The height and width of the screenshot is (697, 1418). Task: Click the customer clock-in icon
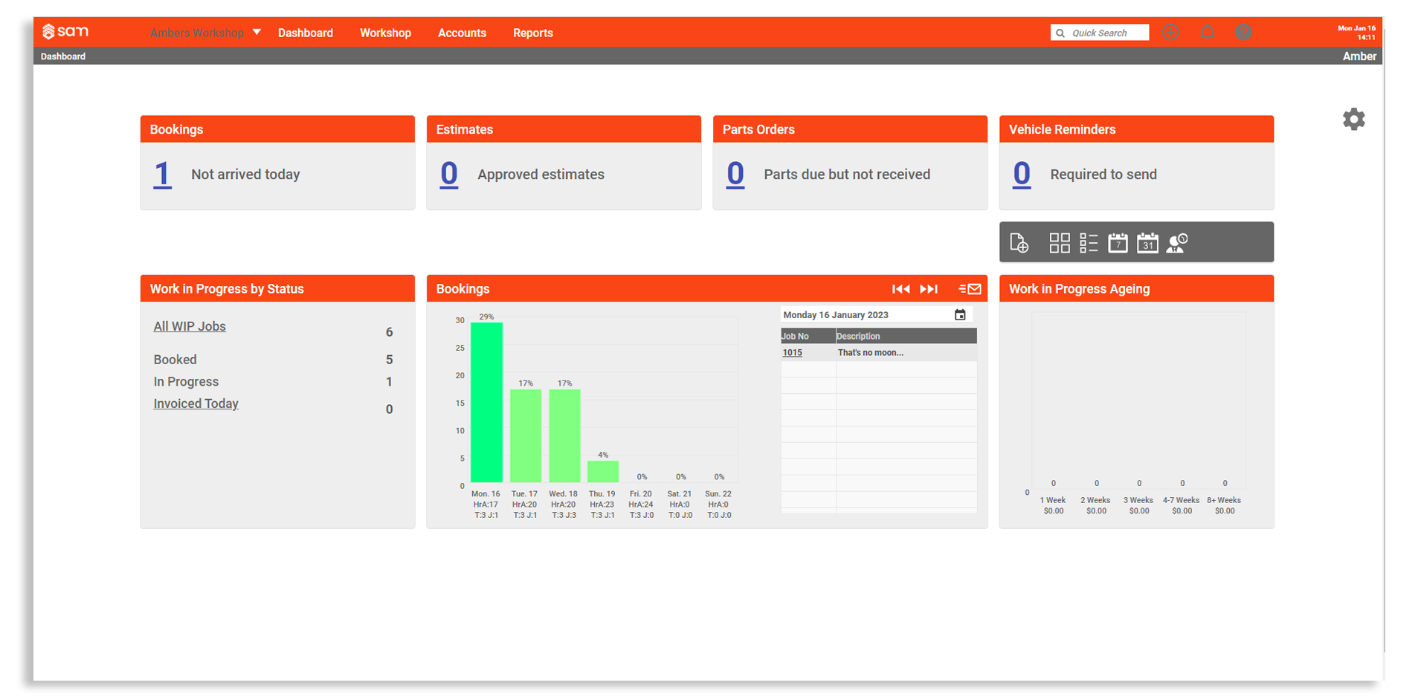tap(1177, 242)
